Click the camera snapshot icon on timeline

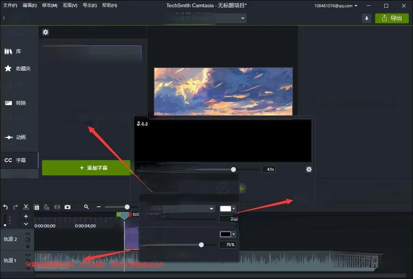(67, 207)
